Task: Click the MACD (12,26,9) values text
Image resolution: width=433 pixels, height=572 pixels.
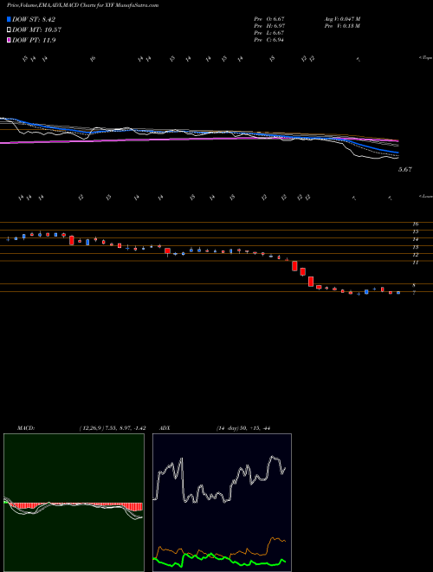Action: click(x=112, y=428)
